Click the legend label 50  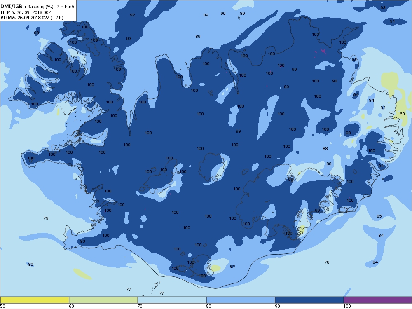point(2,306)
